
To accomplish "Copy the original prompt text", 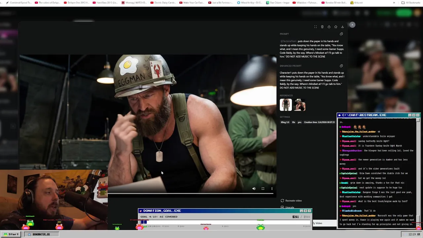I will click(x=341, y=34).
